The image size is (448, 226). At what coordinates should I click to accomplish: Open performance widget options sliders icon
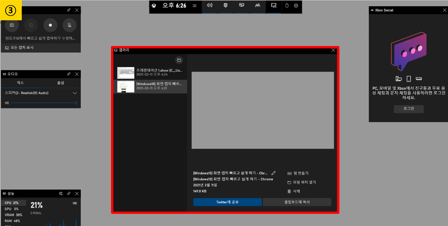point(61,194)
